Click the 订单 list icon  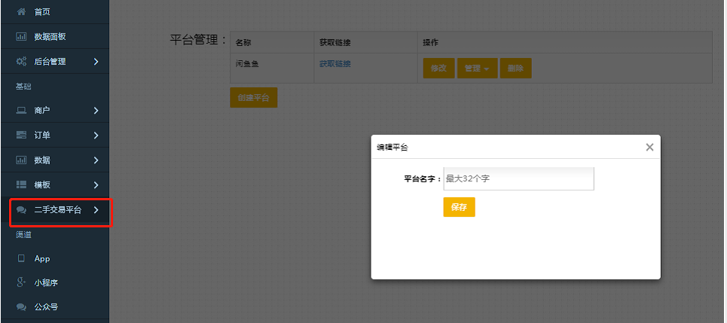[x=21, y=136]
